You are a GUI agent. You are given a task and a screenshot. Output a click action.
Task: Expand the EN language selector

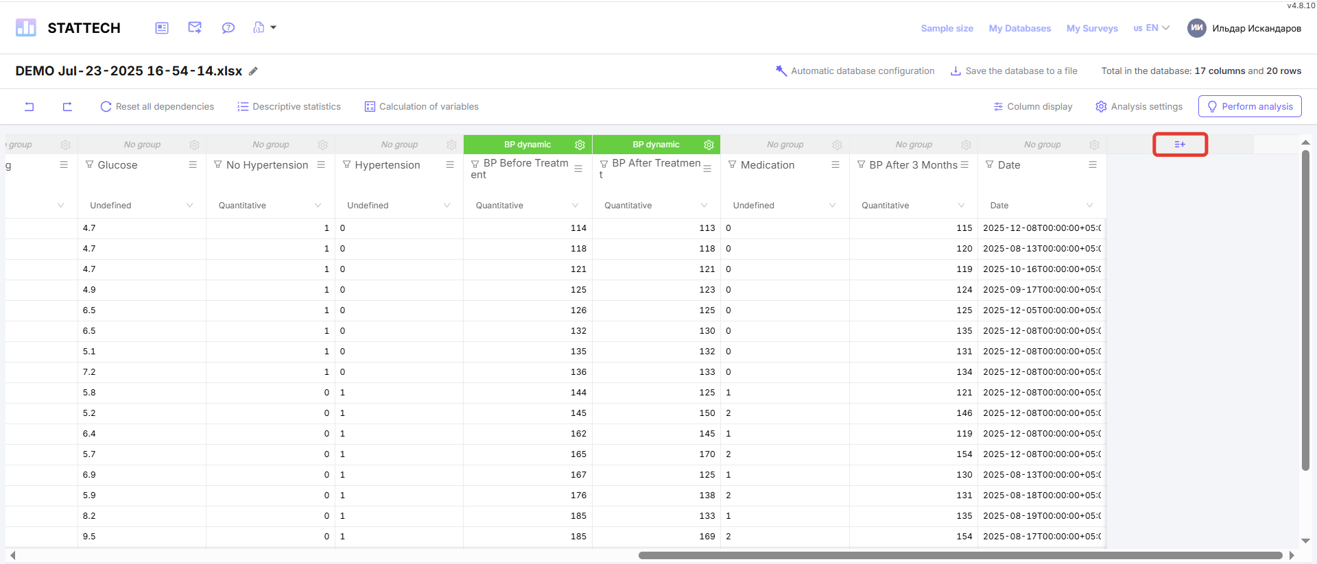pos(1152,28)
